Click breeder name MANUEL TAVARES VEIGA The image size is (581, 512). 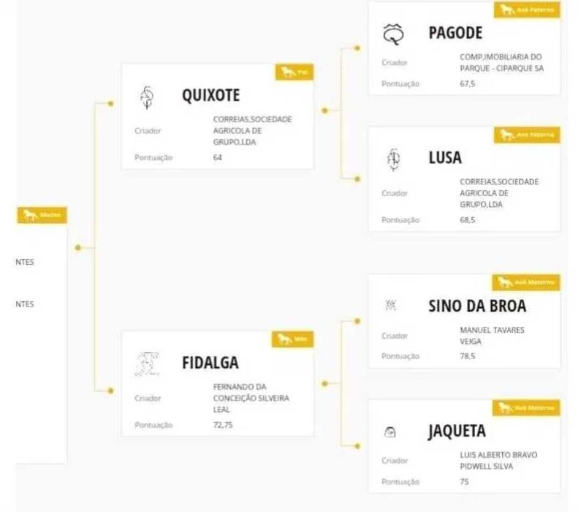(x=492, y=335)
